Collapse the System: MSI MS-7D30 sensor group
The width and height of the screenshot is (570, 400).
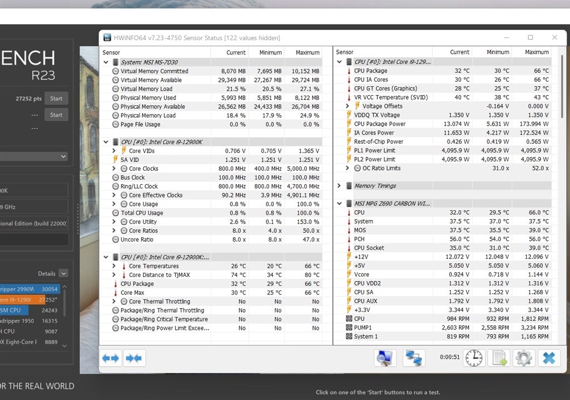coord(106,62)
